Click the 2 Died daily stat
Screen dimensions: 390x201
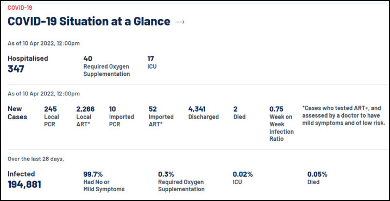(x=240, y=113)
